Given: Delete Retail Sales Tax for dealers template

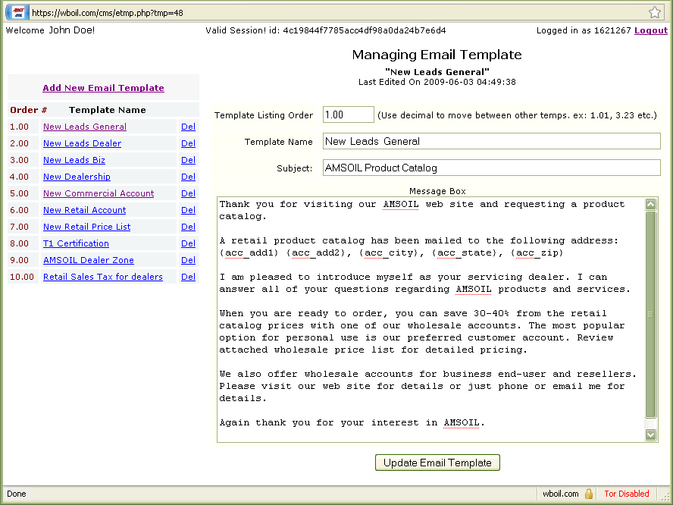Looking at the screenshot, I should tap(188, 278).
